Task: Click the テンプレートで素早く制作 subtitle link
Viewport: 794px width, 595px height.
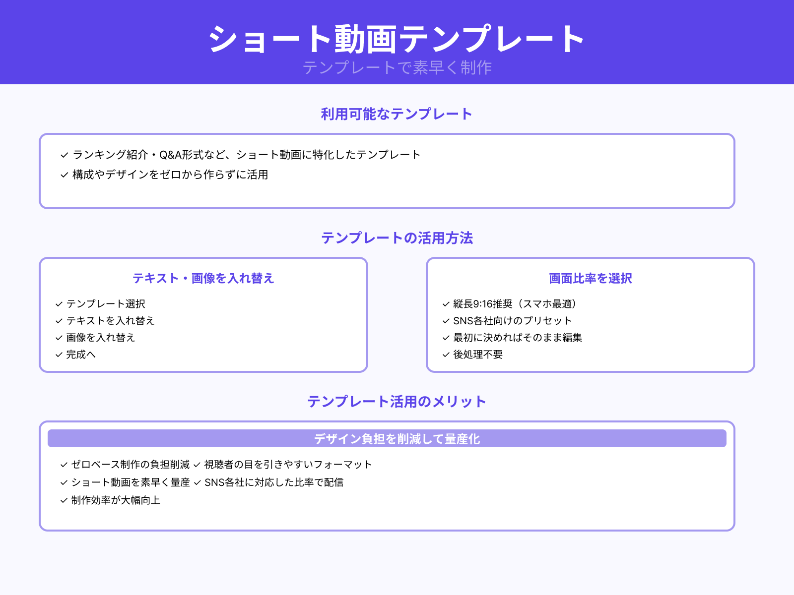Action: pyautogui.click(x=397, y=69)
